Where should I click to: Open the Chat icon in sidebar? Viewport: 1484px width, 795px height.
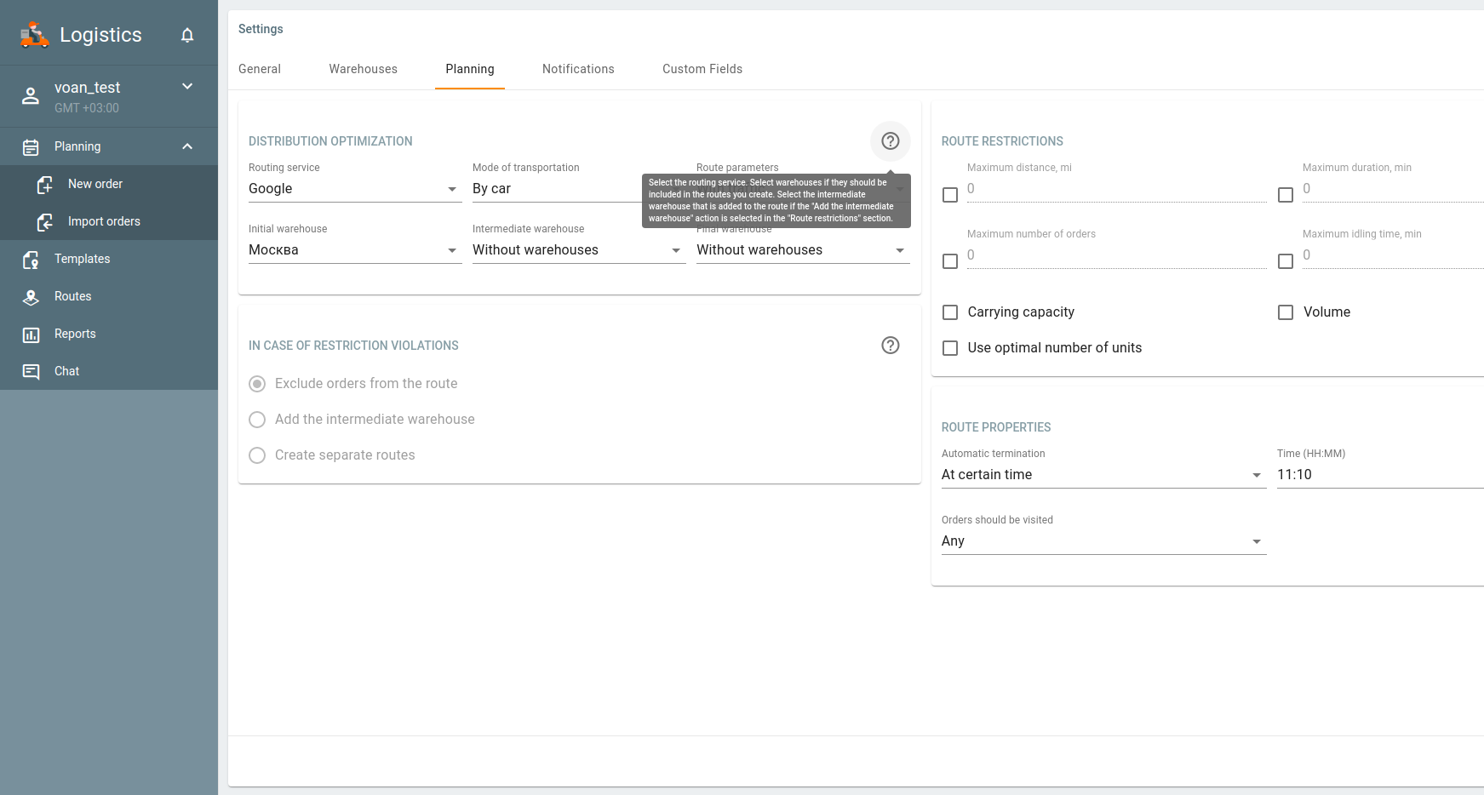click(x=31, y=372)
